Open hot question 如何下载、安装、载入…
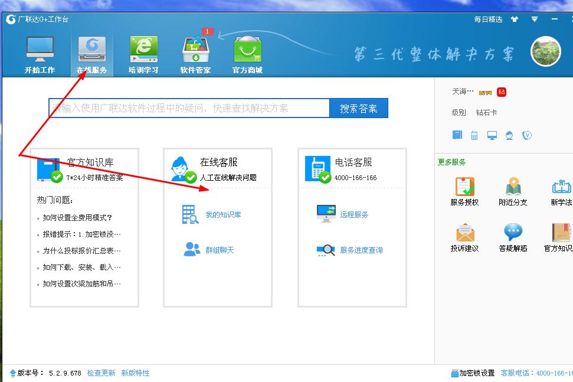 [x=81, y=267]
